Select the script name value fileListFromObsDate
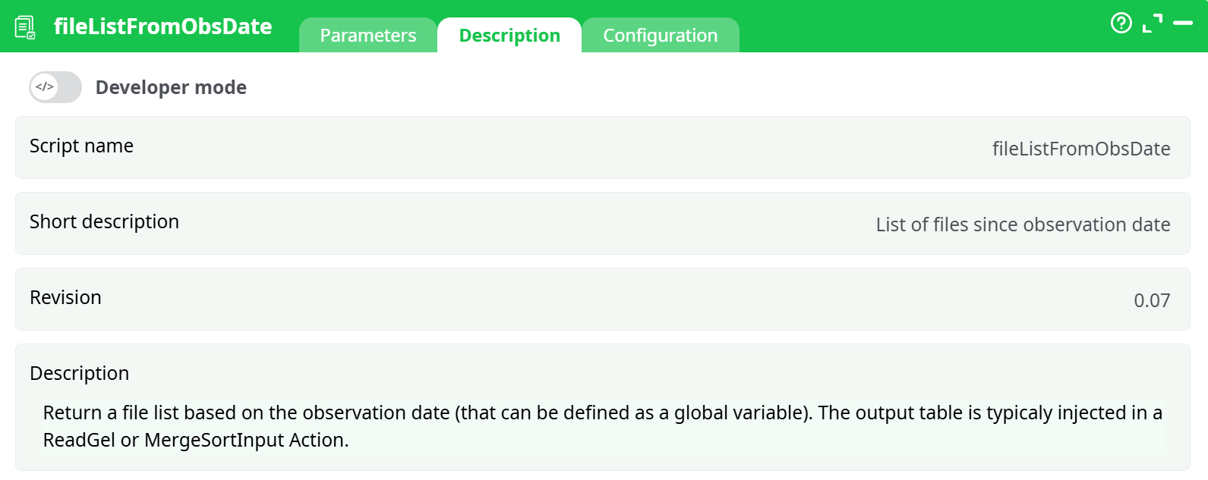 1080,149
